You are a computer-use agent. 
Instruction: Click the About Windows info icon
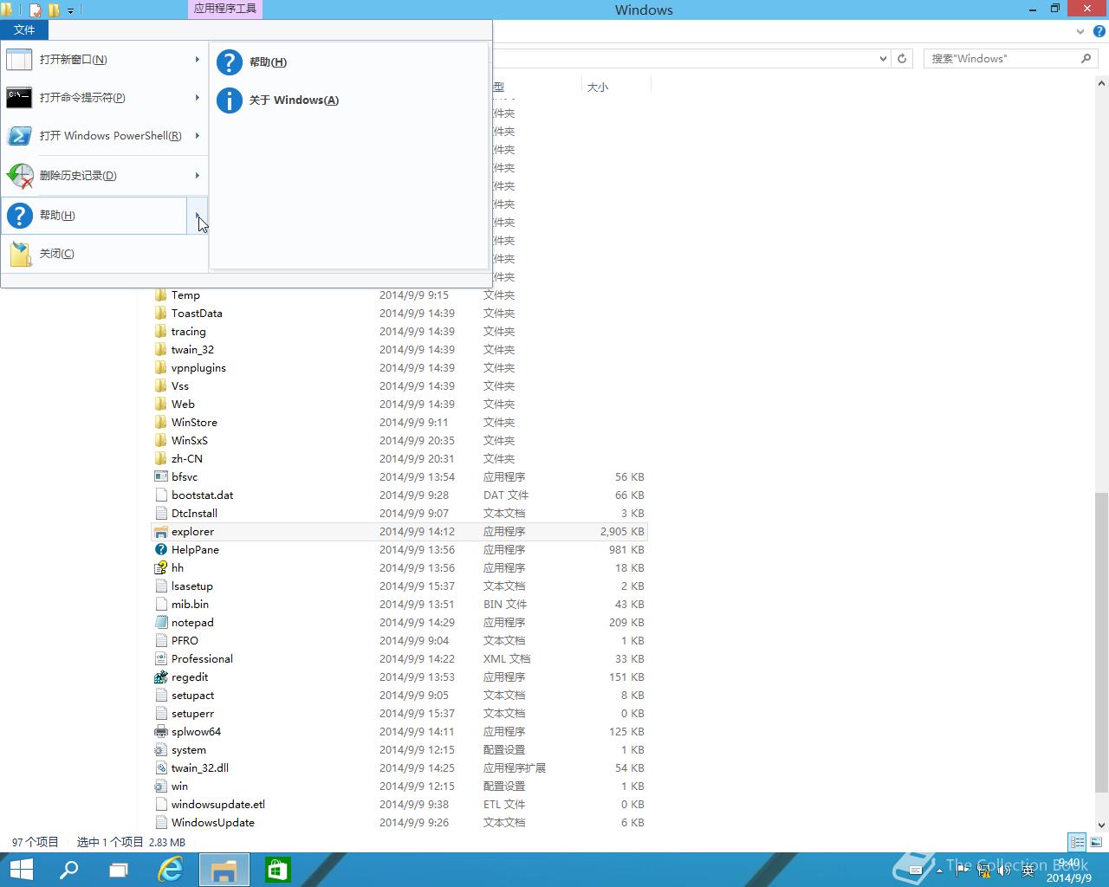coord(230,100)
